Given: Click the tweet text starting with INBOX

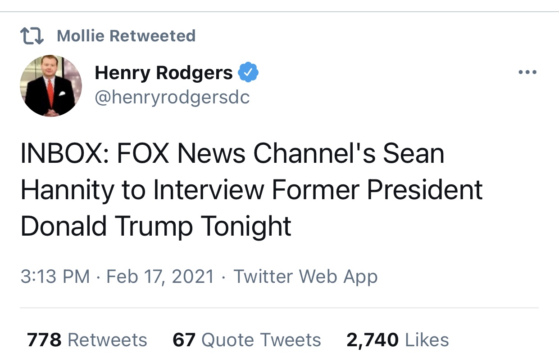Looking at the screenshot, I should point(251,190).
